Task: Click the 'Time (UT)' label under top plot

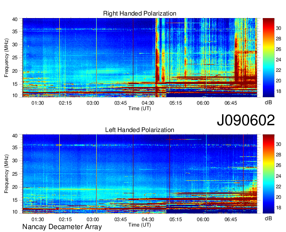Action: pyautogui.click(x=140, y=108)
